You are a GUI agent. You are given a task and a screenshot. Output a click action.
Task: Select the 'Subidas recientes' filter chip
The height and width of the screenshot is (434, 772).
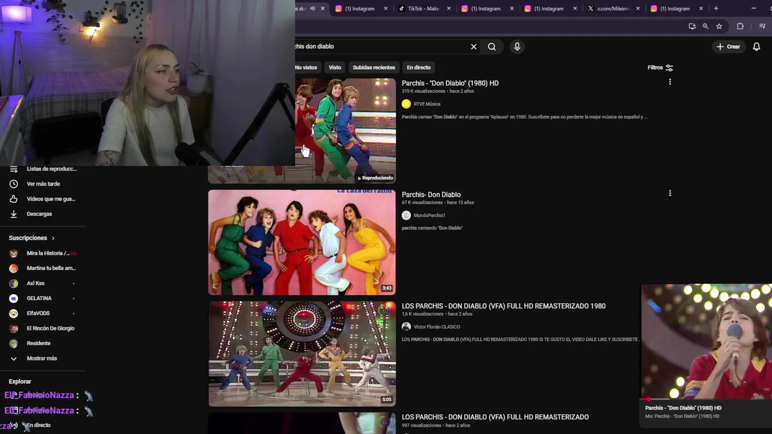(x=374, y=68)
